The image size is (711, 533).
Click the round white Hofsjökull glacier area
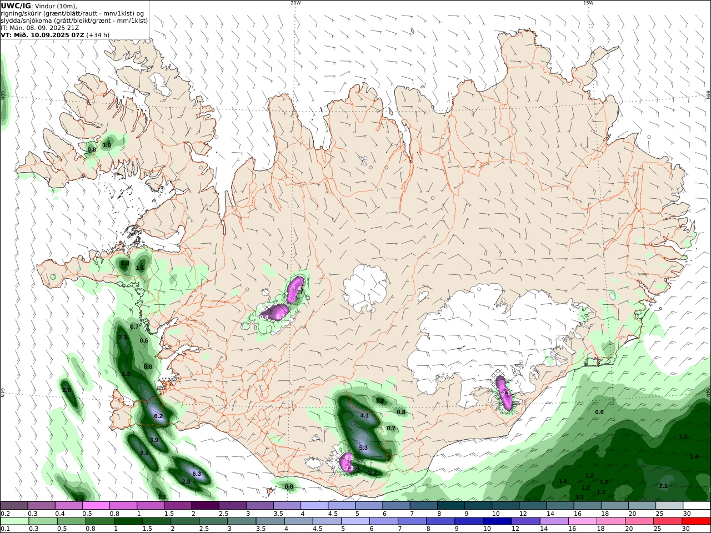point(365,289)
